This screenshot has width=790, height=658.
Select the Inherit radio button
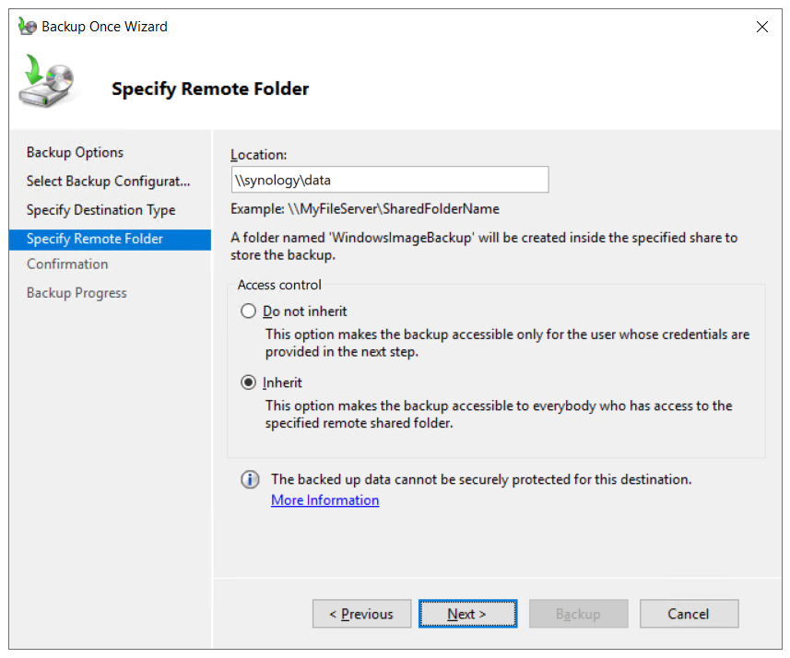tap(248, 382)
